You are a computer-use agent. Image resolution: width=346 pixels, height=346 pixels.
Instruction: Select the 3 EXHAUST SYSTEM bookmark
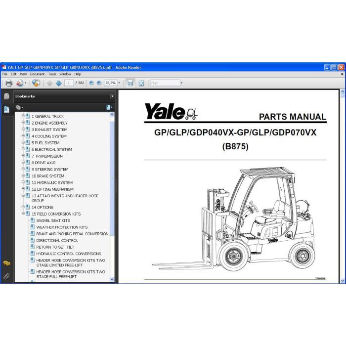coord(49,130)
